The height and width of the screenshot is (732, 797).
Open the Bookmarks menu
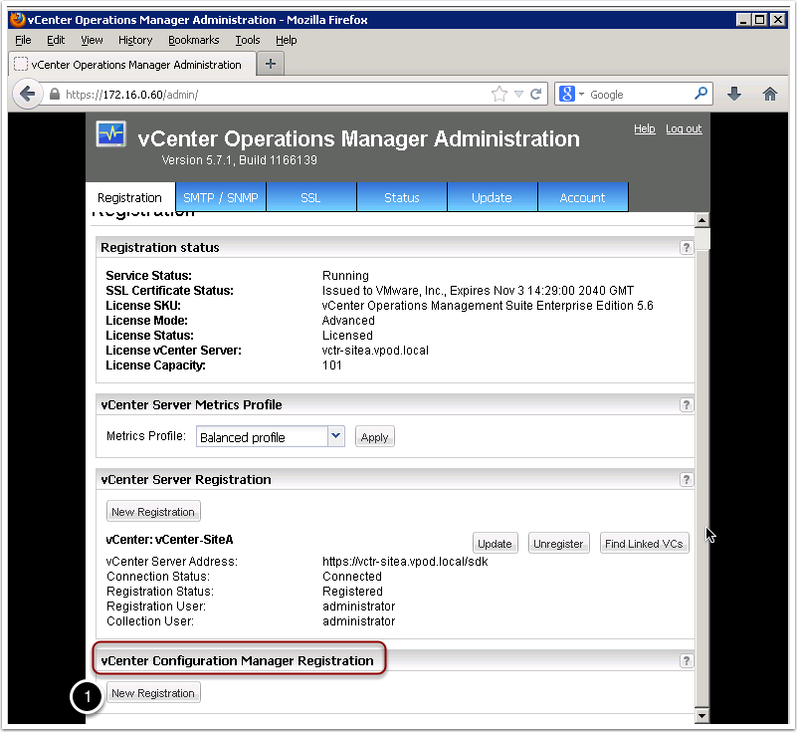point(193,40)
